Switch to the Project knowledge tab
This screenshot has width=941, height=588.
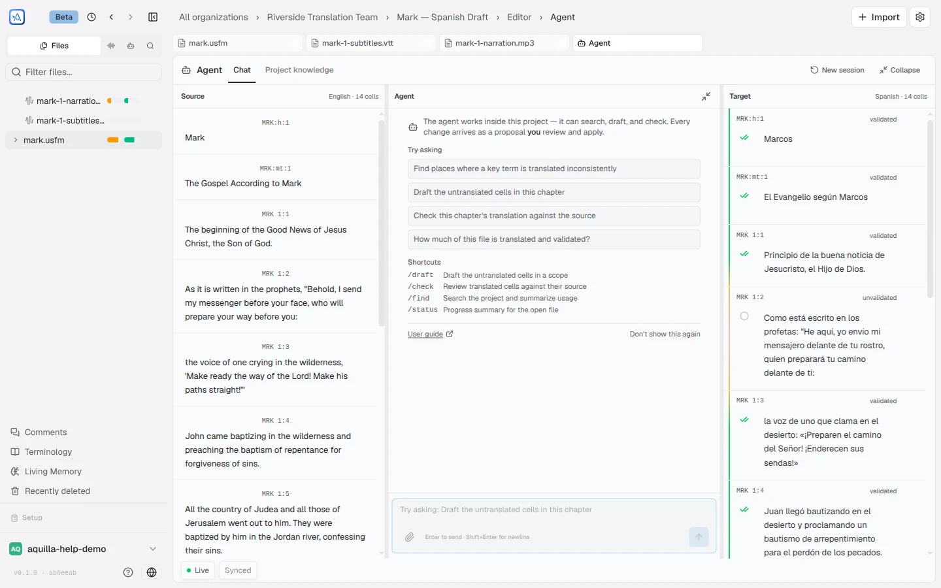(299, 70)
